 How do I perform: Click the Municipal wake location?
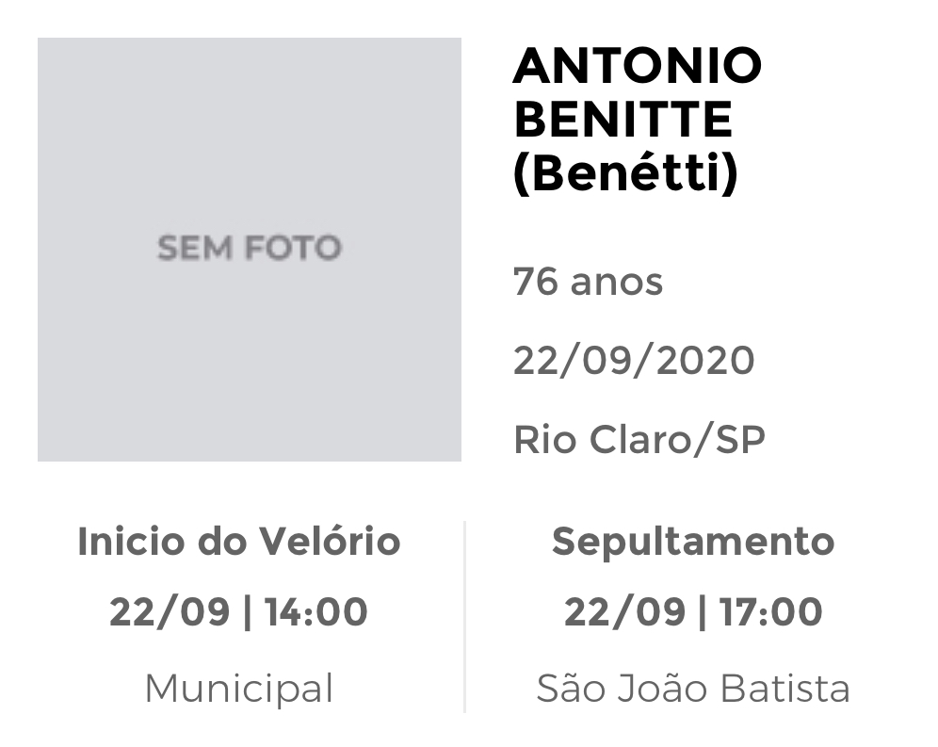point(238,689)
